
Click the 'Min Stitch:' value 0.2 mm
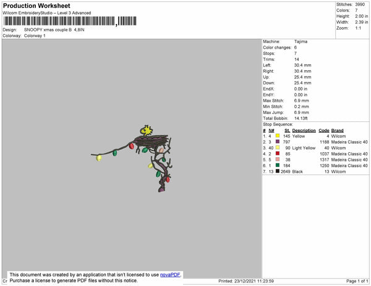[302, 107]
